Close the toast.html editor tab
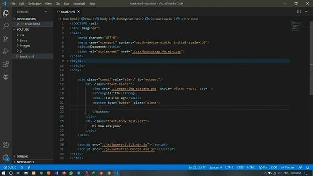313x176 pixels. click(78, 12)
